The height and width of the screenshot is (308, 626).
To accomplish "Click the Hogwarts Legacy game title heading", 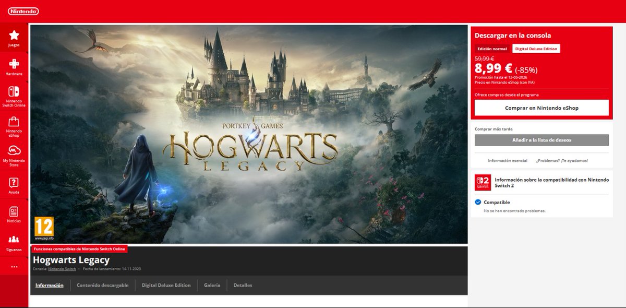I will coord(71,260).
